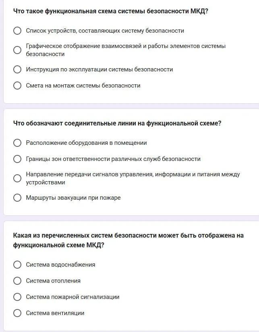Click the 'Расположение оборудования в помещении' label text
This screenshot has height=332, width=259.
[x=86, y=143]
